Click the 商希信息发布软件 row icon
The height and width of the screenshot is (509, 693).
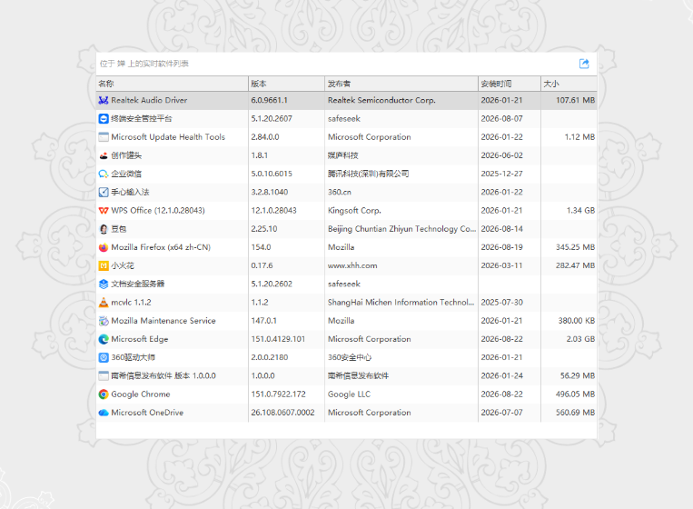click(x=104, y=376)
